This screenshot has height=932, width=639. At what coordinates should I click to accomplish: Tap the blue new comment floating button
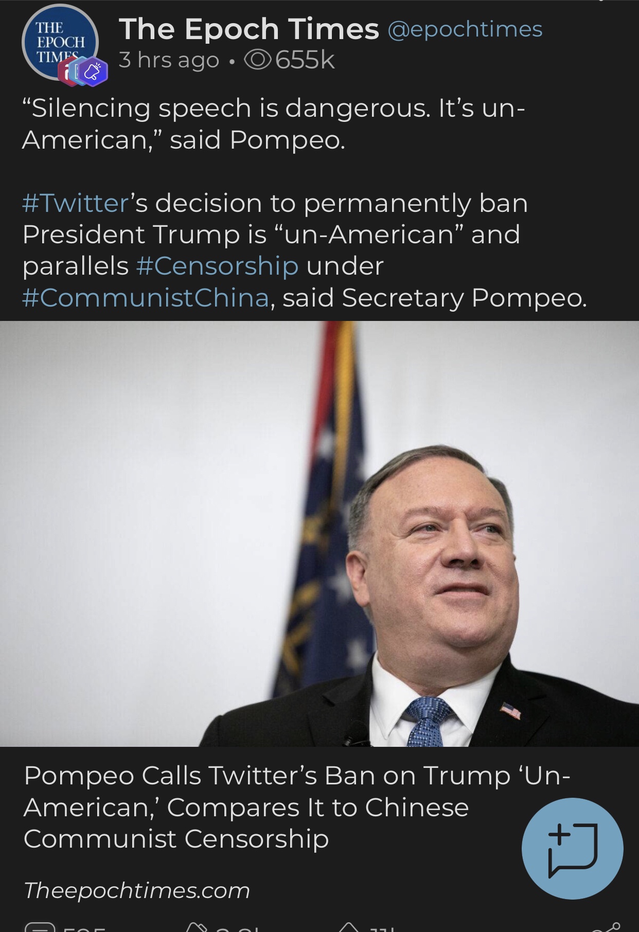pos(572,848)
